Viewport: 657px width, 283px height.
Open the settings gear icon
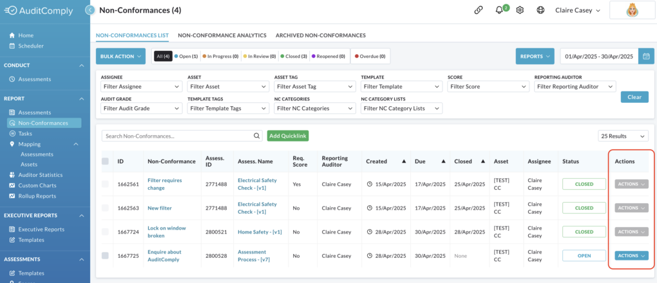point(520,10)
